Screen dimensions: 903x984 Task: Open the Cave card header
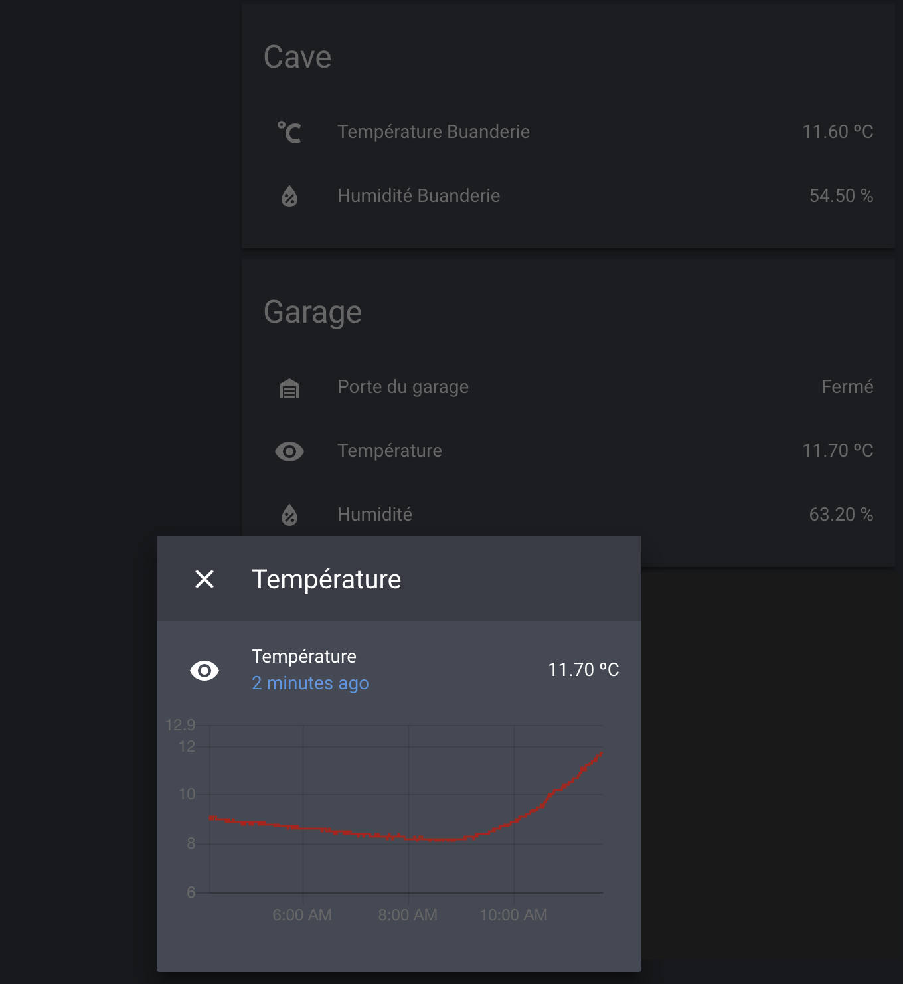pyautogui.click(x=298, y=56)
